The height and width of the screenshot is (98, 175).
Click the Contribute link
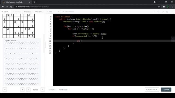(64, 90)
